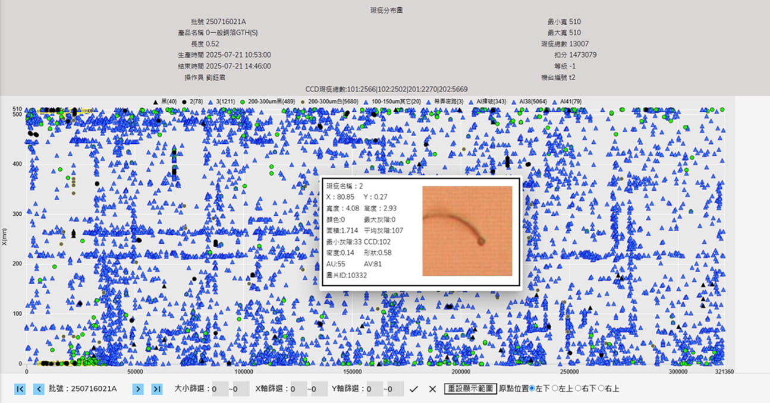Apply filters with the checkmark icon

point(414,389)
